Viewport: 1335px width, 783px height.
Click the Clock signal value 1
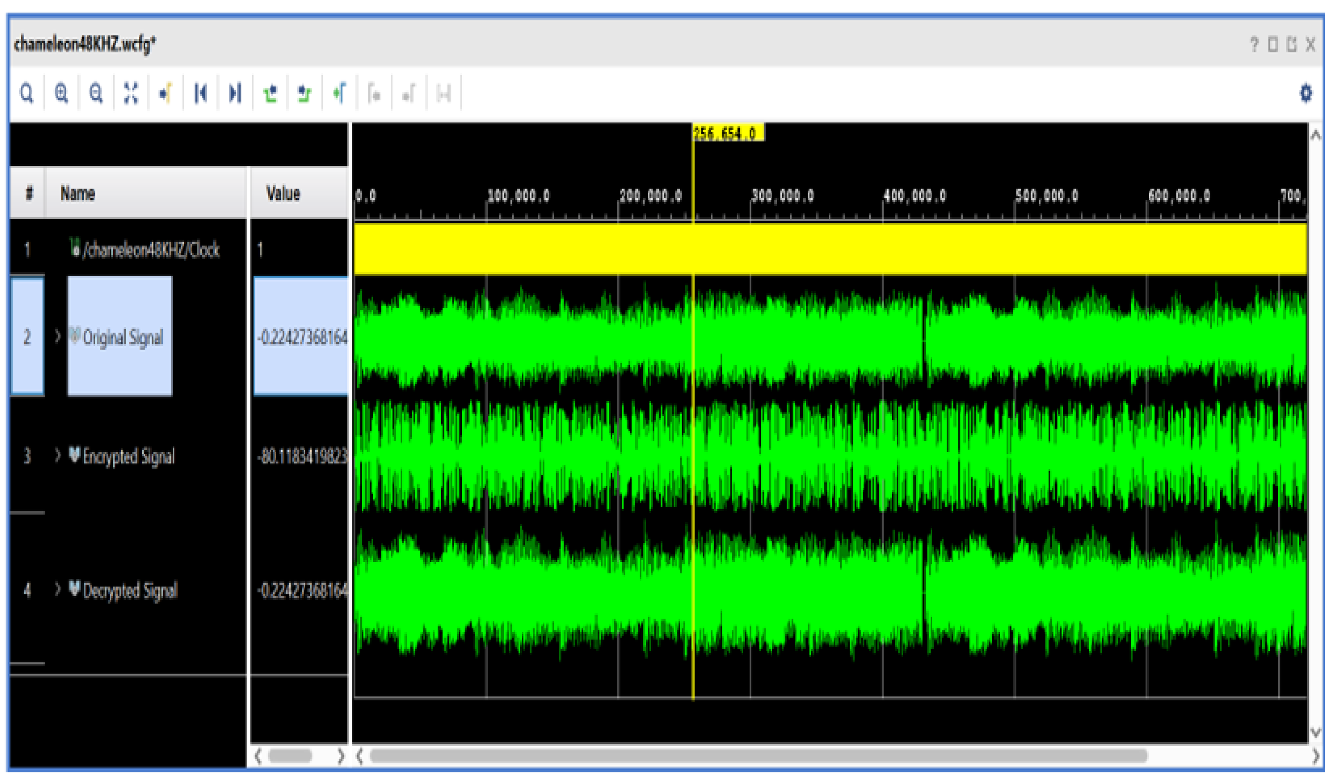[x=260, y=249]
